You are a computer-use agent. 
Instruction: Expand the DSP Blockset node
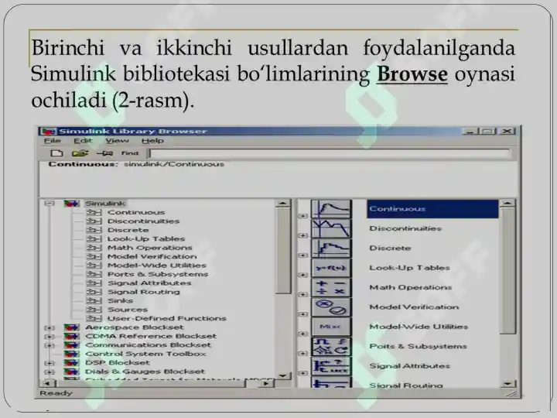pos(50,363)
